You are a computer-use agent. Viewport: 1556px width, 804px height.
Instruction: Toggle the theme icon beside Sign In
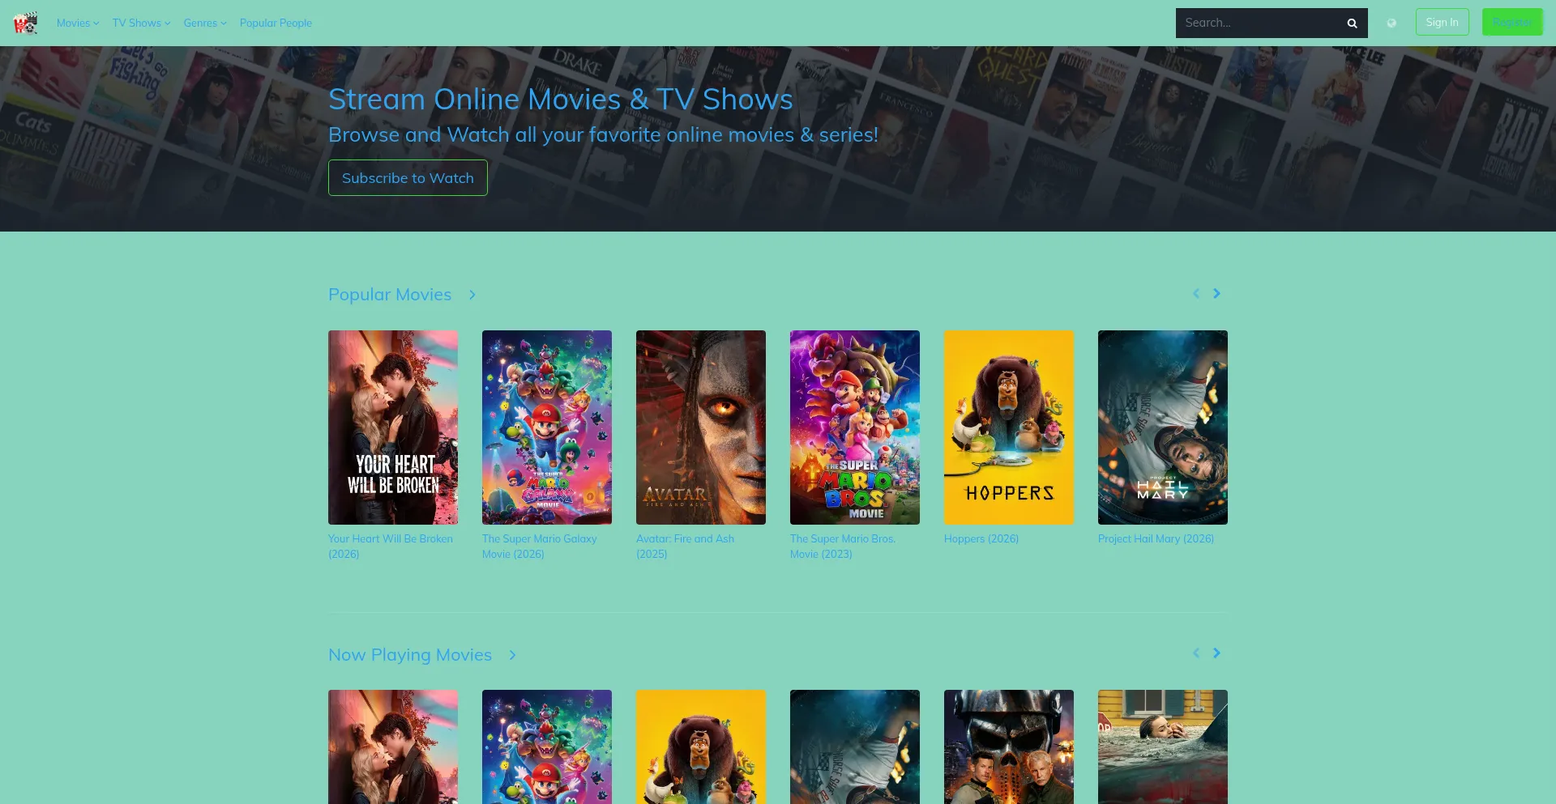(x=1391, y=23)
